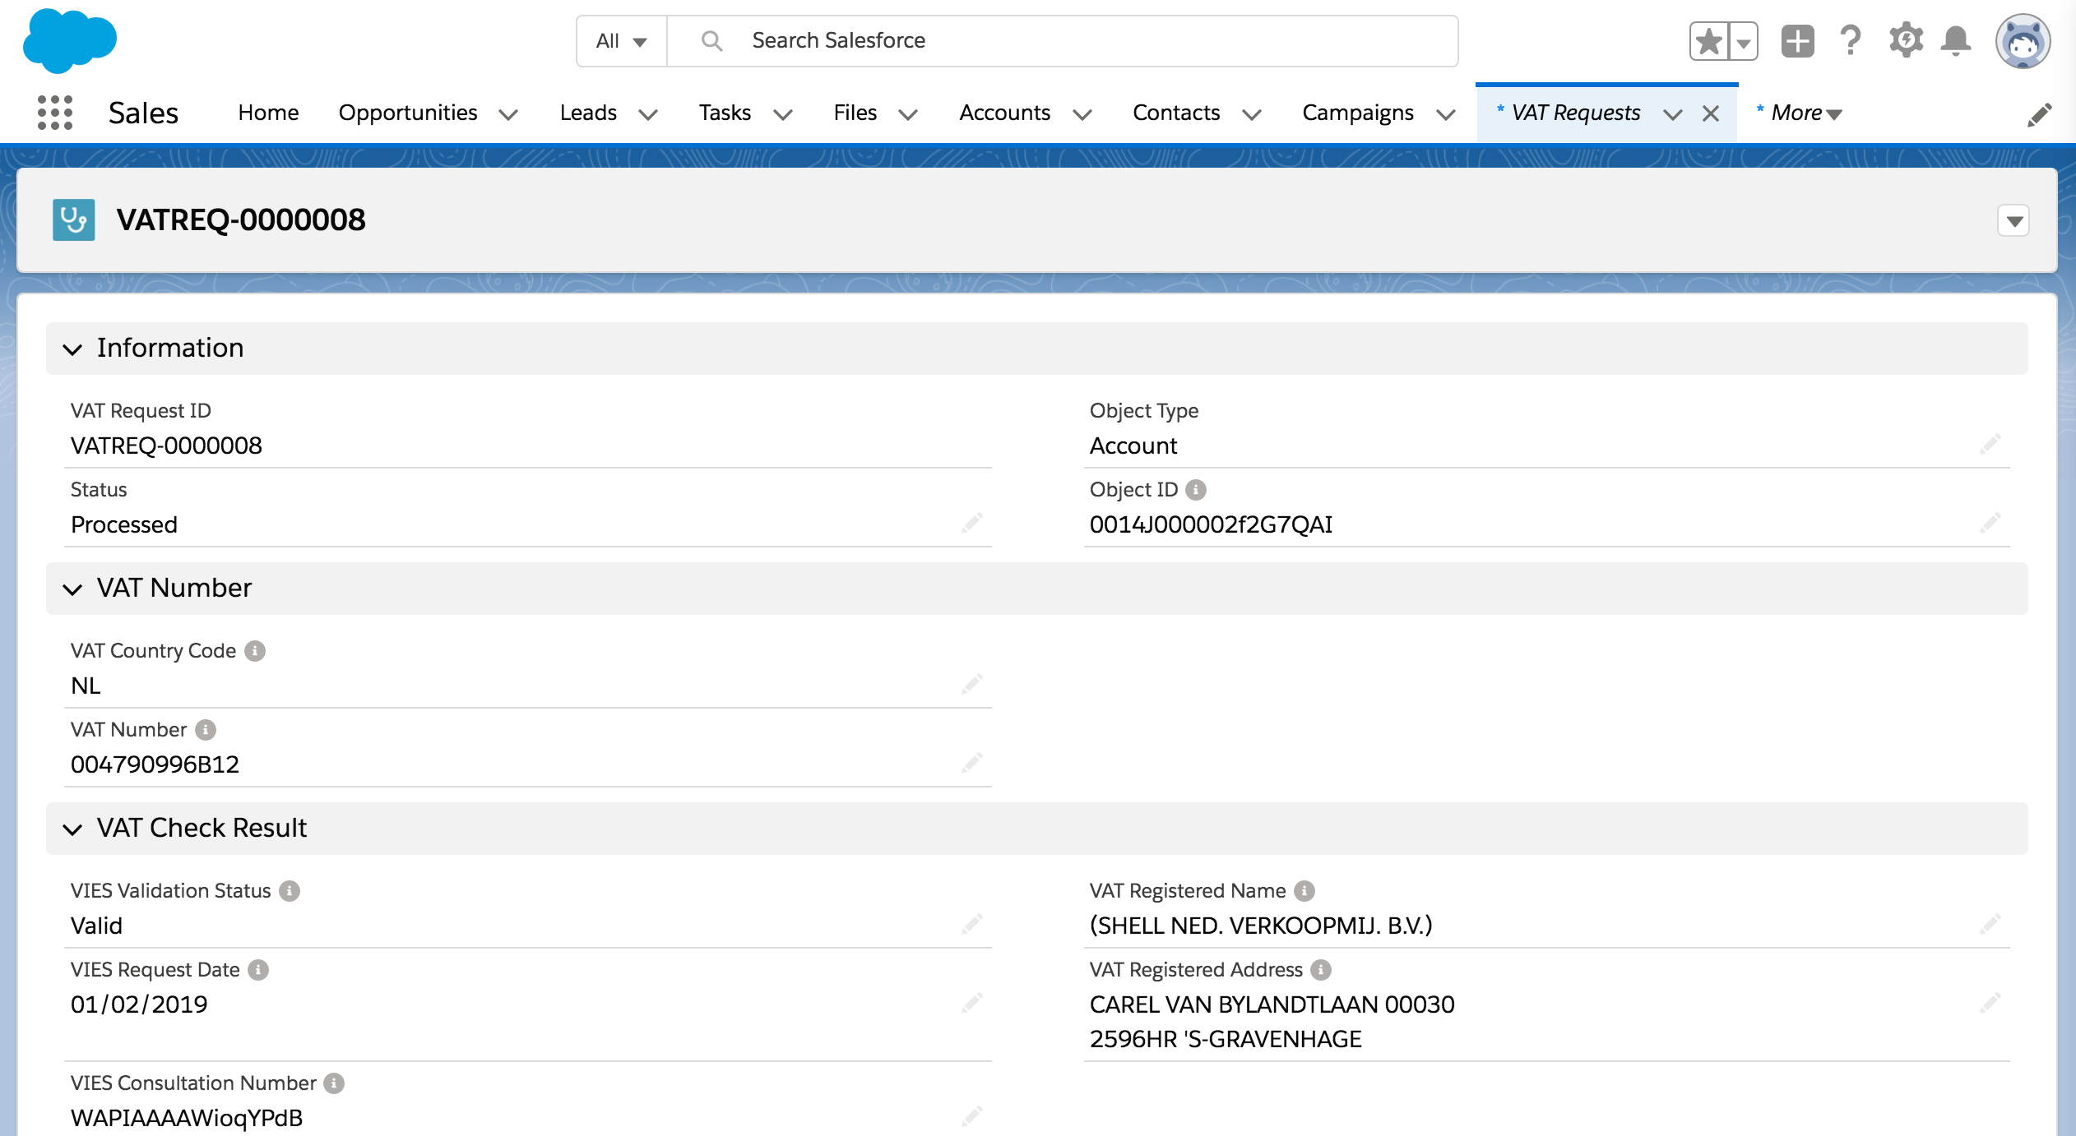This screenshot has height=1136, width=2076.
Task: Click the Edit Page pencil icon
Action: (2041, 113)
